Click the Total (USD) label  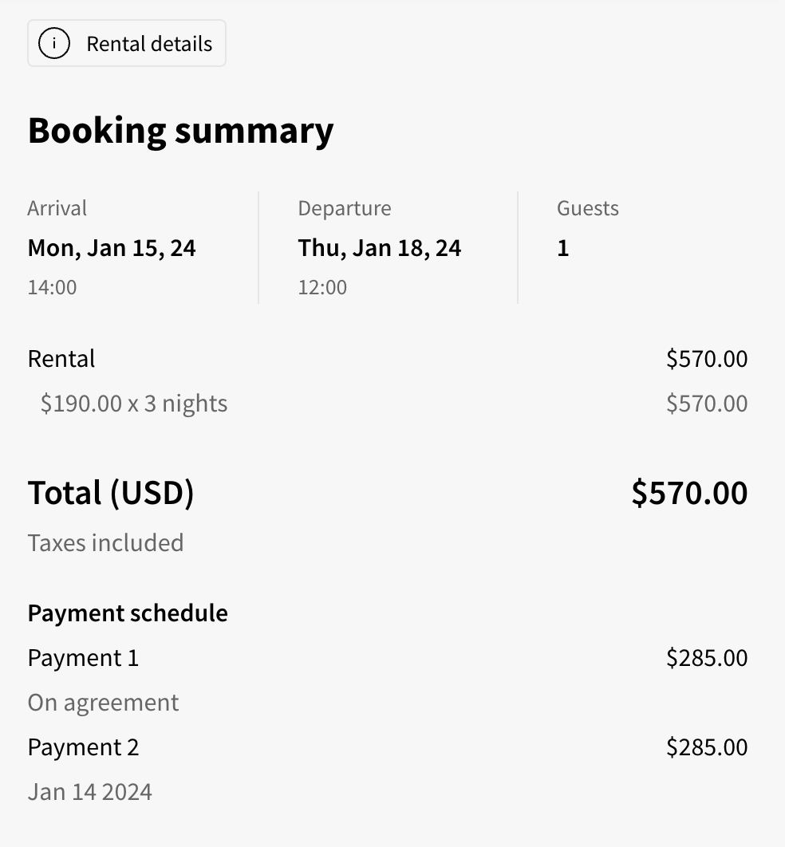point(111,493)
